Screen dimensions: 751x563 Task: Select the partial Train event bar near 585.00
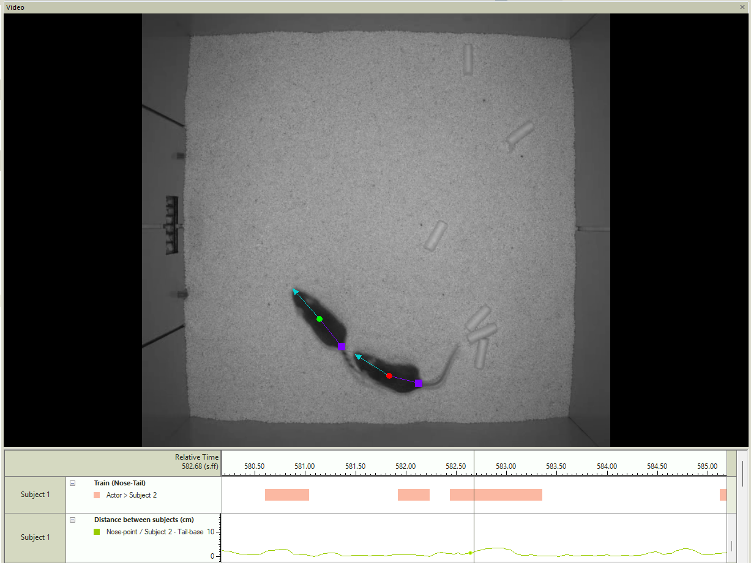(723, 495)
